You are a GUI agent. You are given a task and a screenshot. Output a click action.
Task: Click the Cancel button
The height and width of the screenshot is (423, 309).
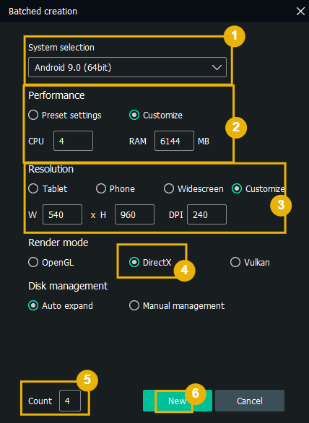click(x=250, y=401)
